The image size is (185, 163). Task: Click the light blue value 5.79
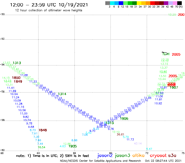click(x=126, y=137)
